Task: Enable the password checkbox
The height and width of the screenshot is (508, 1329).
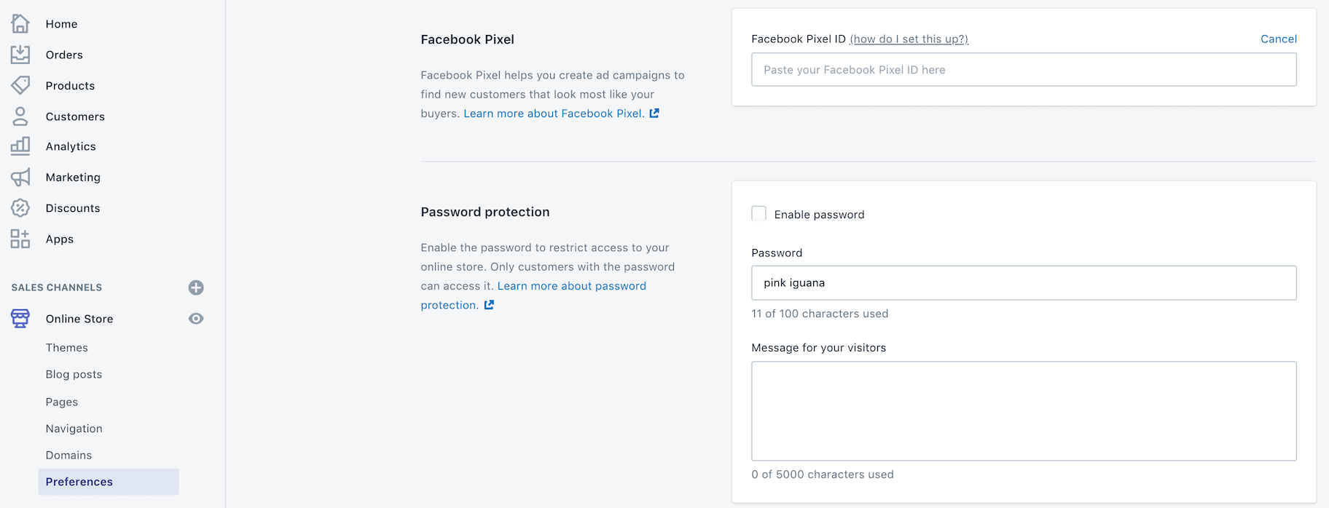Action: [758, 213]
